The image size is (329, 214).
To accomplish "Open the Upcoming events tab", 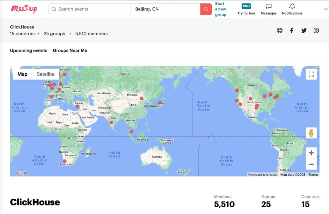I will [x=29, y=50].
